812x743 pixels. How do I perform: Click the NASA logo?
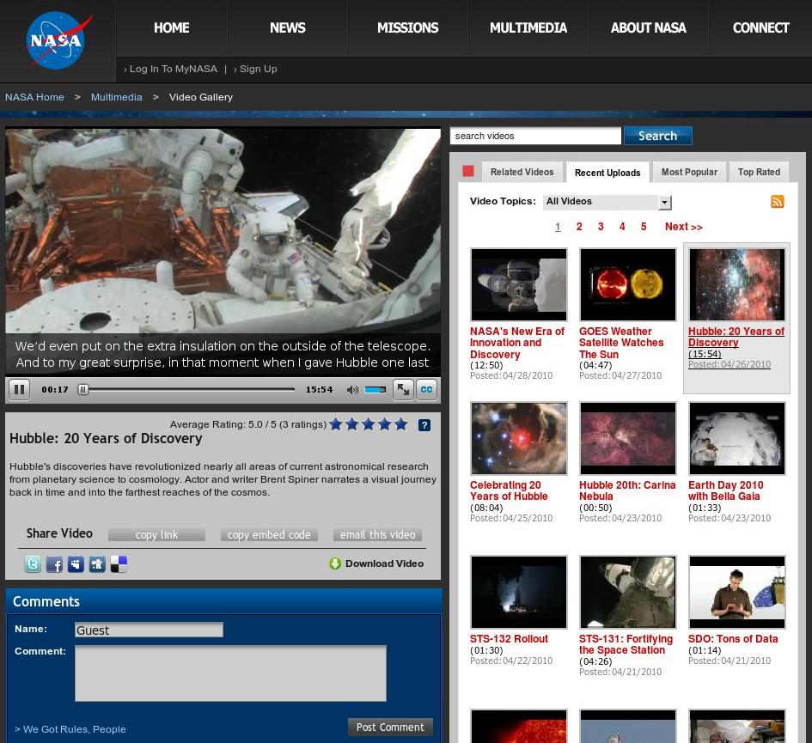click(58, 40)
